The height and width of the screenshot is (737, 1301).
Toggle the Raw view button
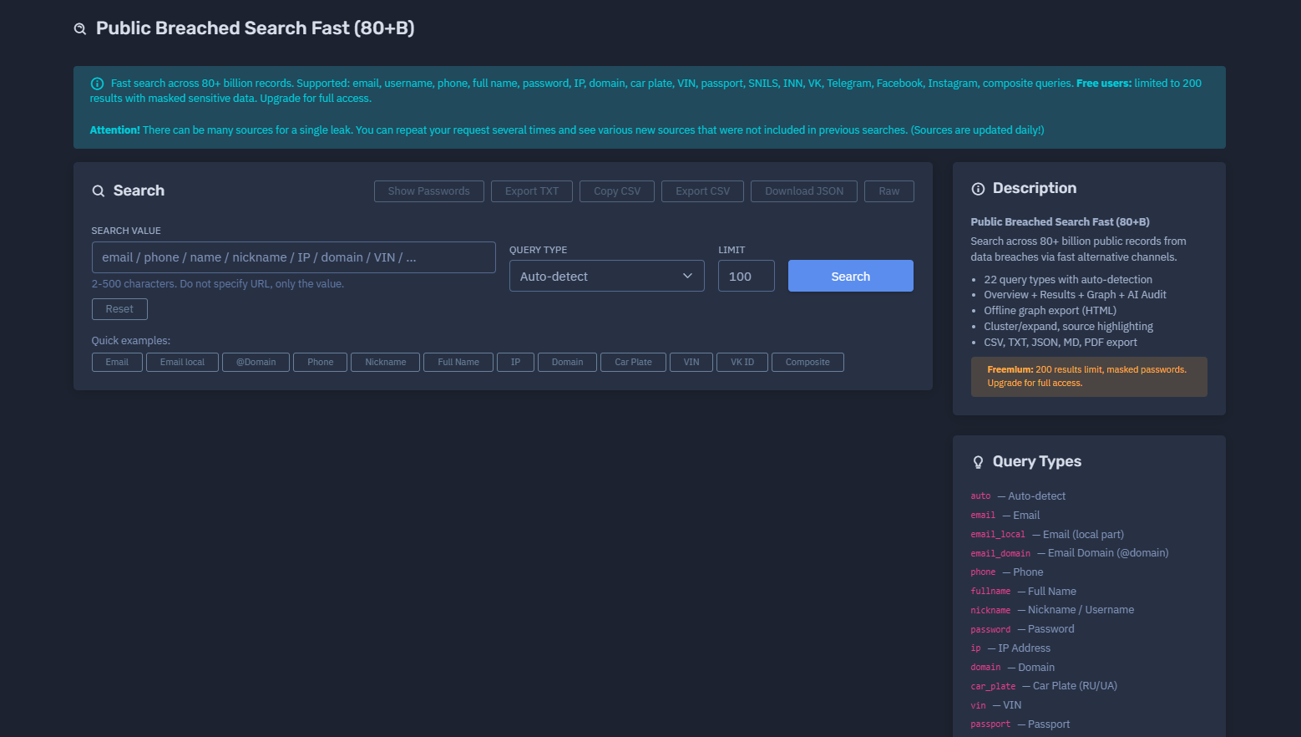coord(888,191)
